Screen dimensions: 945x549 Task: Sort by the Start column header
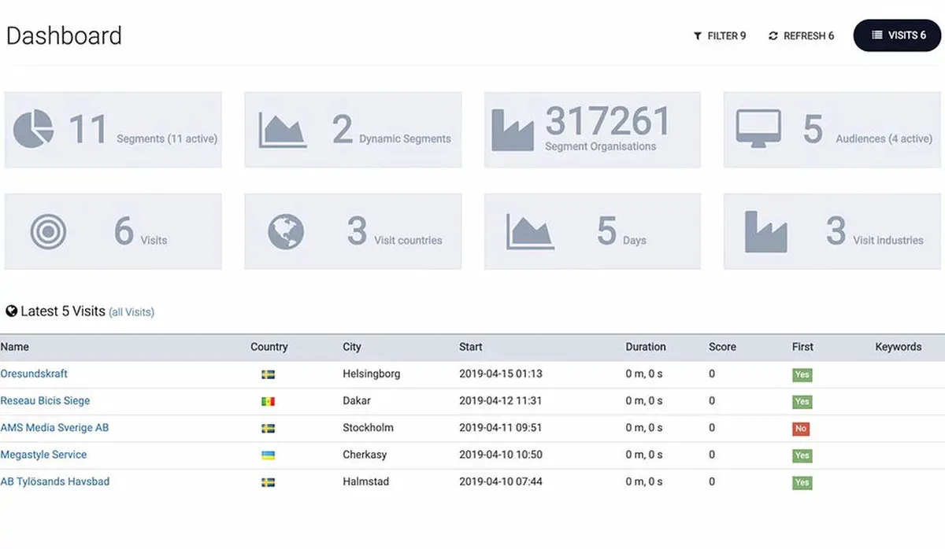coord(471,347)
